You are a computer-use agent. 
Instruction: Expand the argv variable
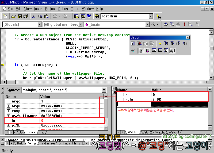pyautogui.click(x=9, y=106)
